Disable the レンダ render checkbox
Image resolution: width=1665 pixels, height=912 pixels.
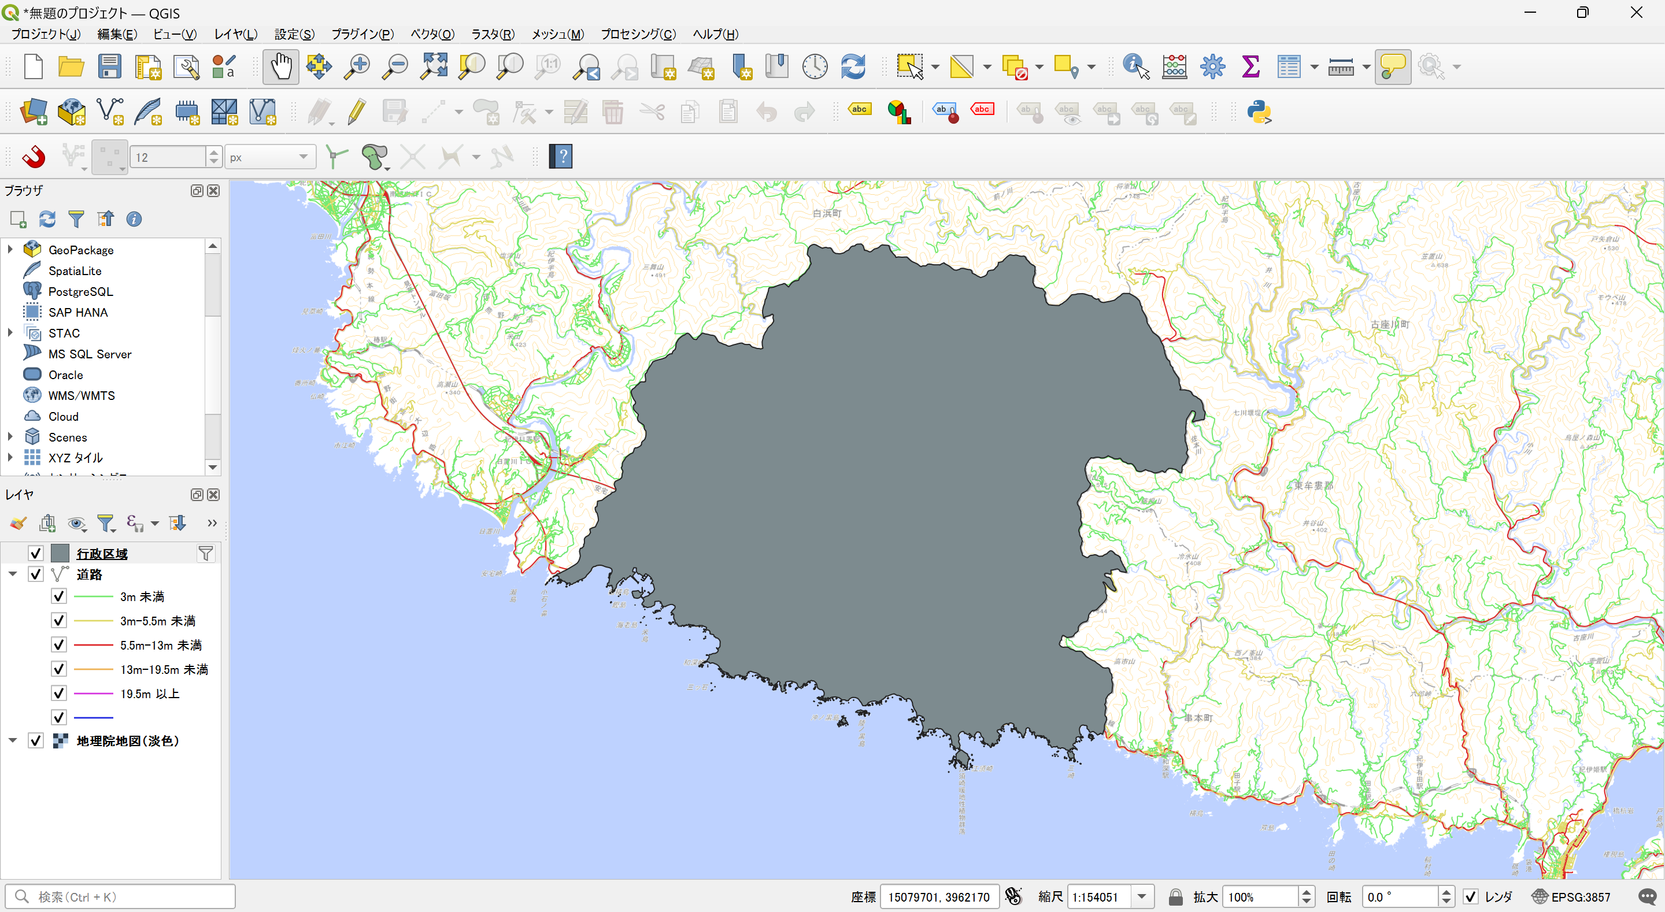coord(1470,896)
